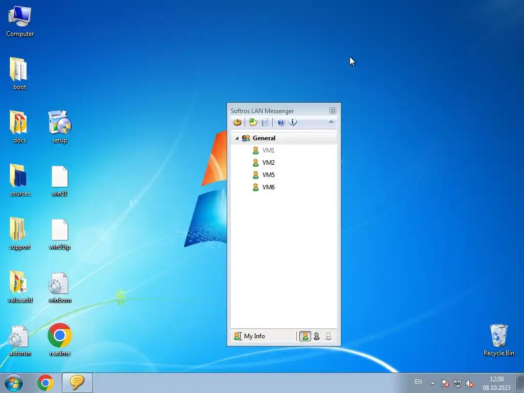
Task: Select the valueadd folder on desktop
Action: (20, 287)
